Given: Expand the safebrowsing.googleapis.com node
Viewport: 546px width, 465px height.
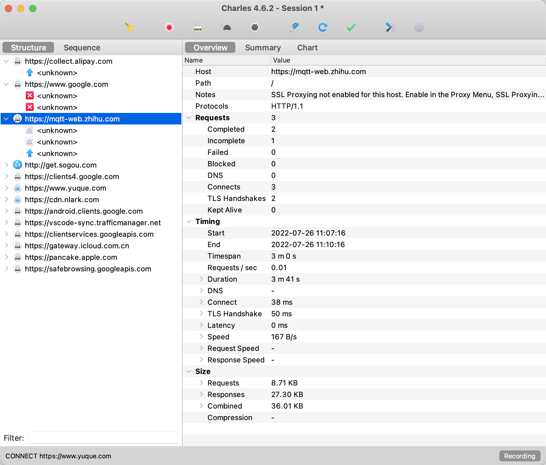Looking at the screenshot, I should (x=6, y=269).
